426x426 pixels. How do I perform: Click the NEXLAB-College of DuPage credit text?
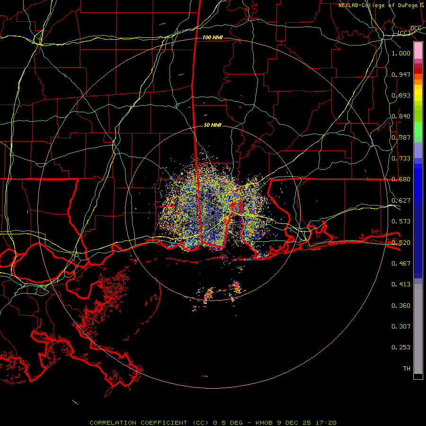click(382, 5)
